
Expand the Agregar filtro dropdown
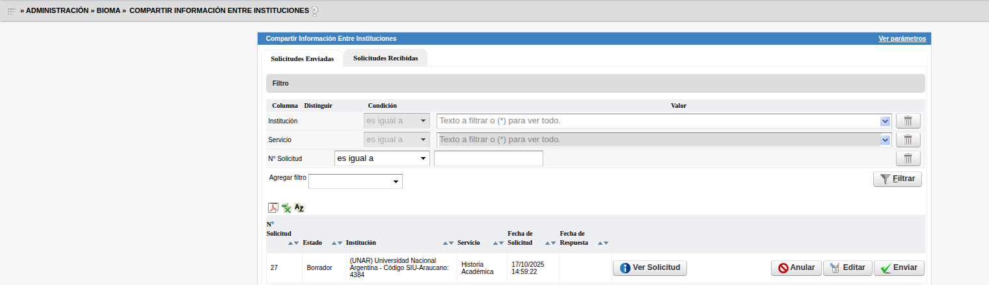[x=355, y=182]
